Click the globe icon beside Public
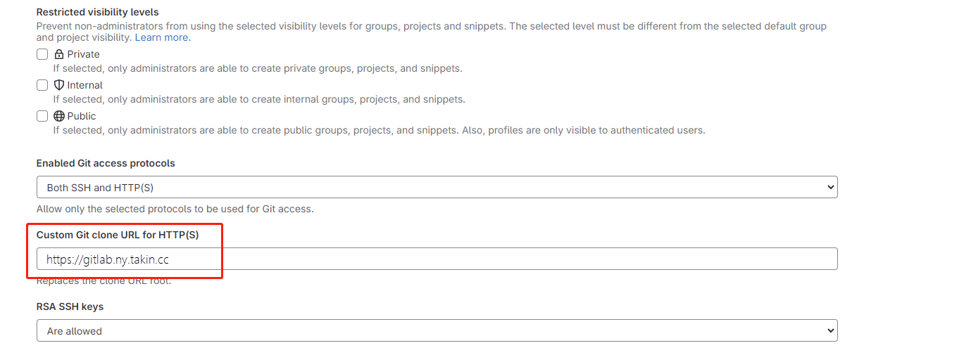Screen dimensions: 971x355 [59, 116]
